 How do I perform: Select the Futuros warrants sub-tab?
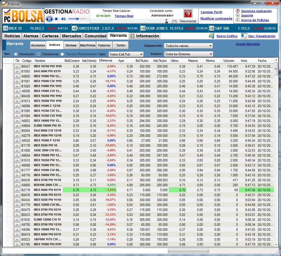click(x=104, y=45)
